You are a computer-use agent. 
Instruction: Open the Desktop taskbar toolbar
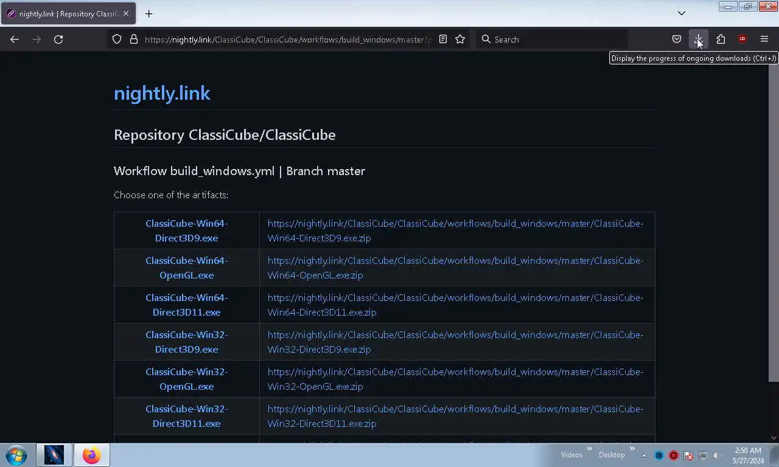tap(612, 455)
